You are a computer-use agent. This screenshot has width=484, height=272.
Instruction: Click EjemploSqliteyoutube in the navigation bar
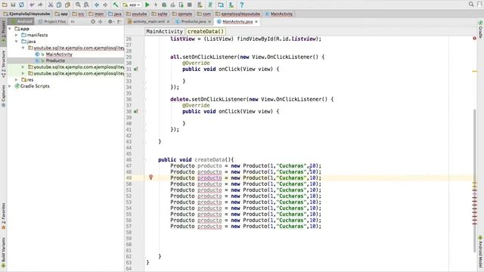tap(26, 14)
